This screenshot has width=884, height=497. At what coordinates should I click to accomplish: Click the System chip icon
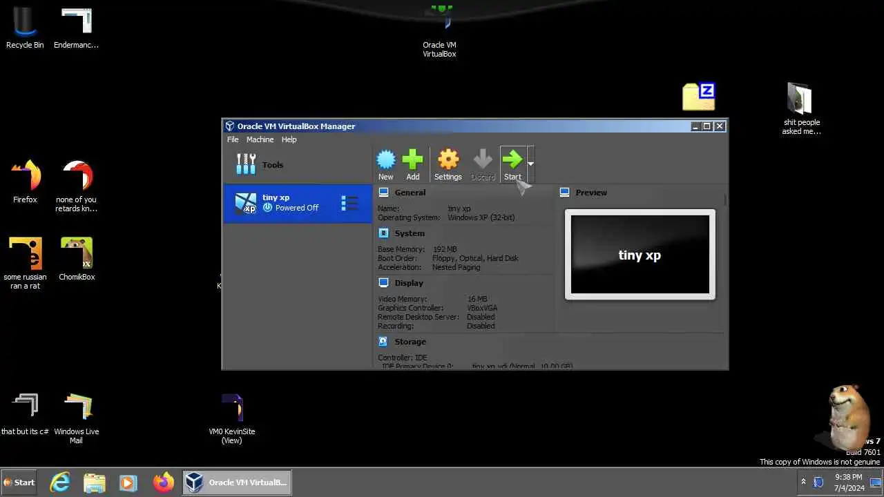point(383,233)
